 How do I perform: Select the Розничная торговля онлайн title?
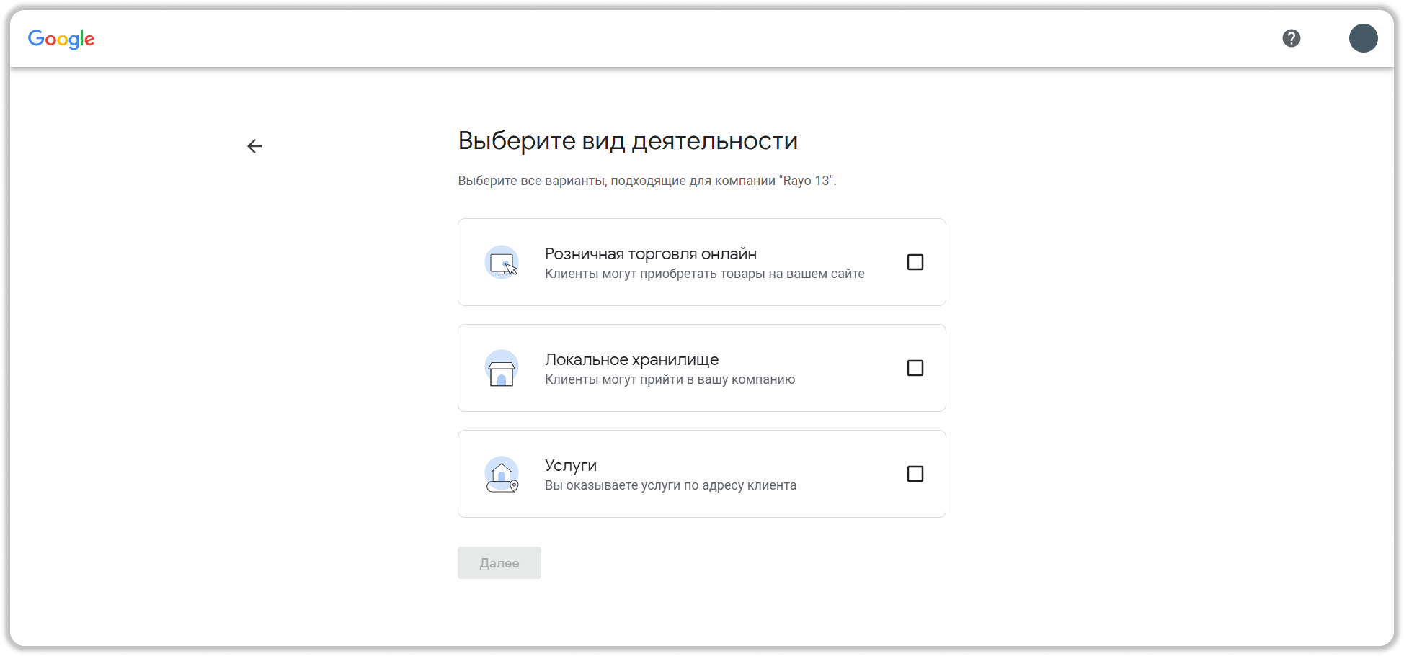[x=651, y=253]
